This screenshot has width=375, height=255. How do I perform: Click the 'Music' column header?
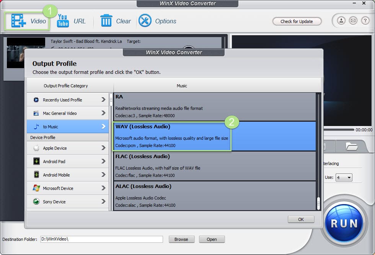click(x=182, y=86)
